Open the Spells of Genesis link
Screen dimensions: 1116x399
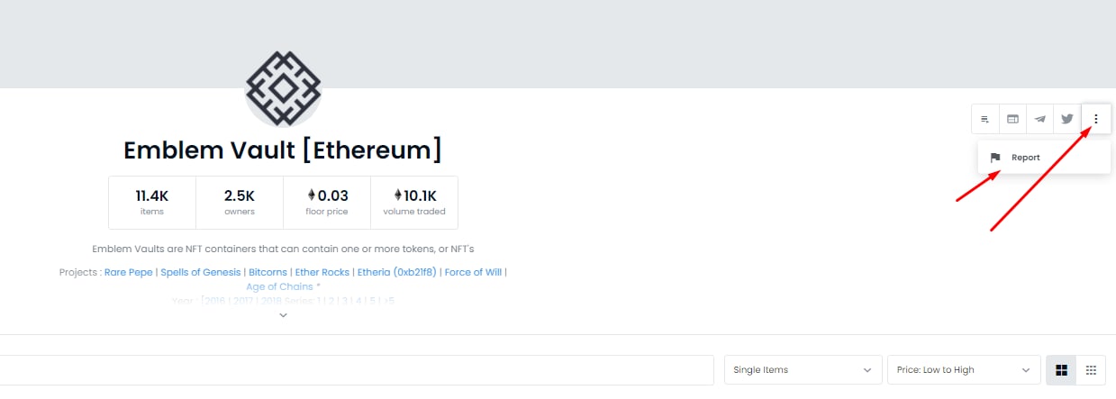[x=201, y=272]
